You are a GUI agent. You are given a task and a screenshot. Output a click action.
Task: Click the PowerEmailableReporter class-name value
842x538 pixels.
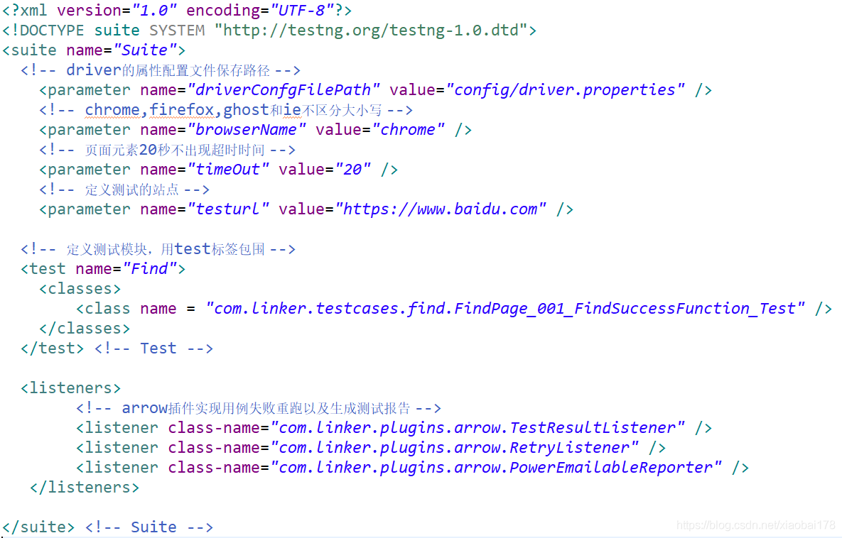(496, 467)
